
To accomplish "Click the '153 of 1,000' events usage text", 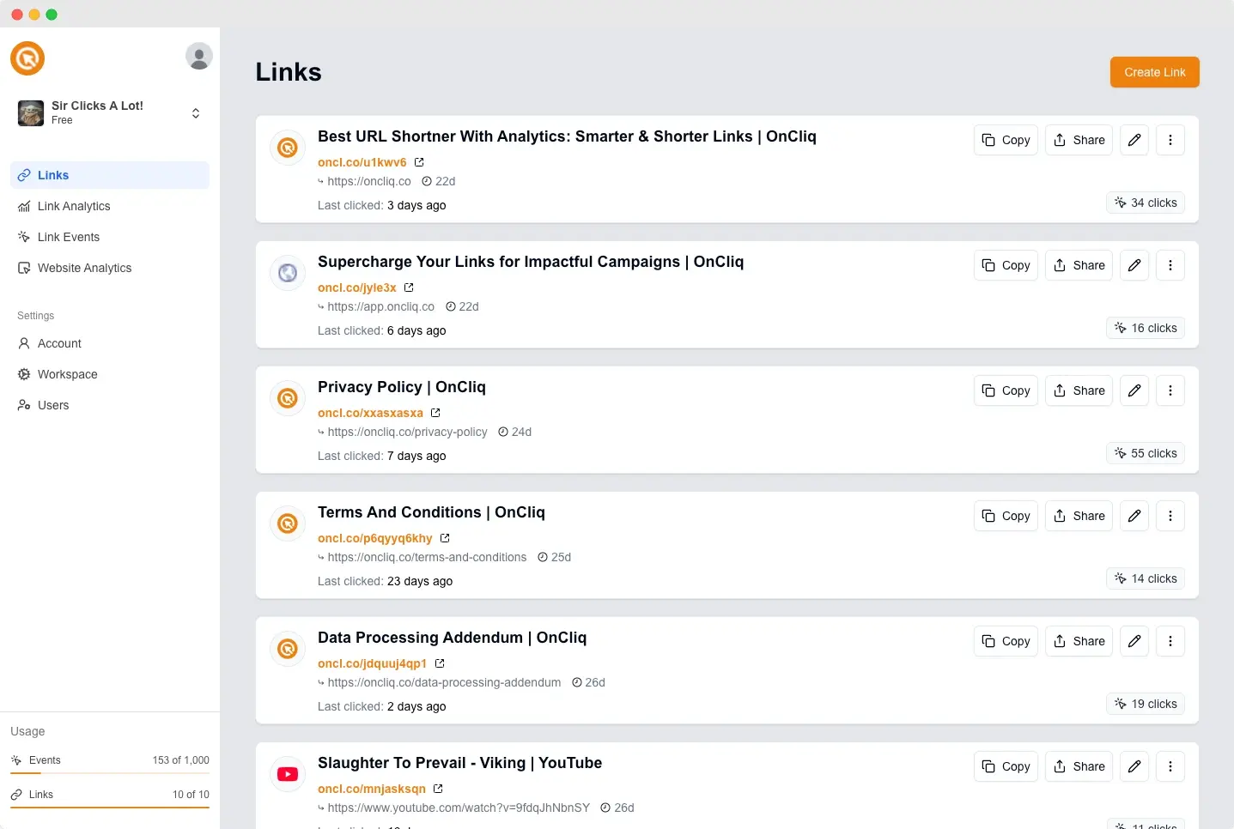I will point(180,760).
